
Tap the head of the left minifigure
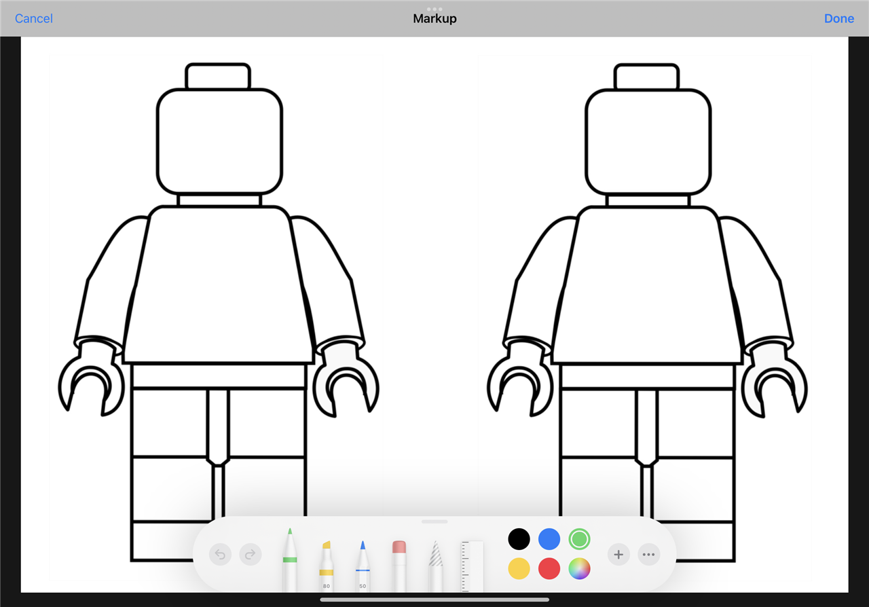tap(219, 141)
